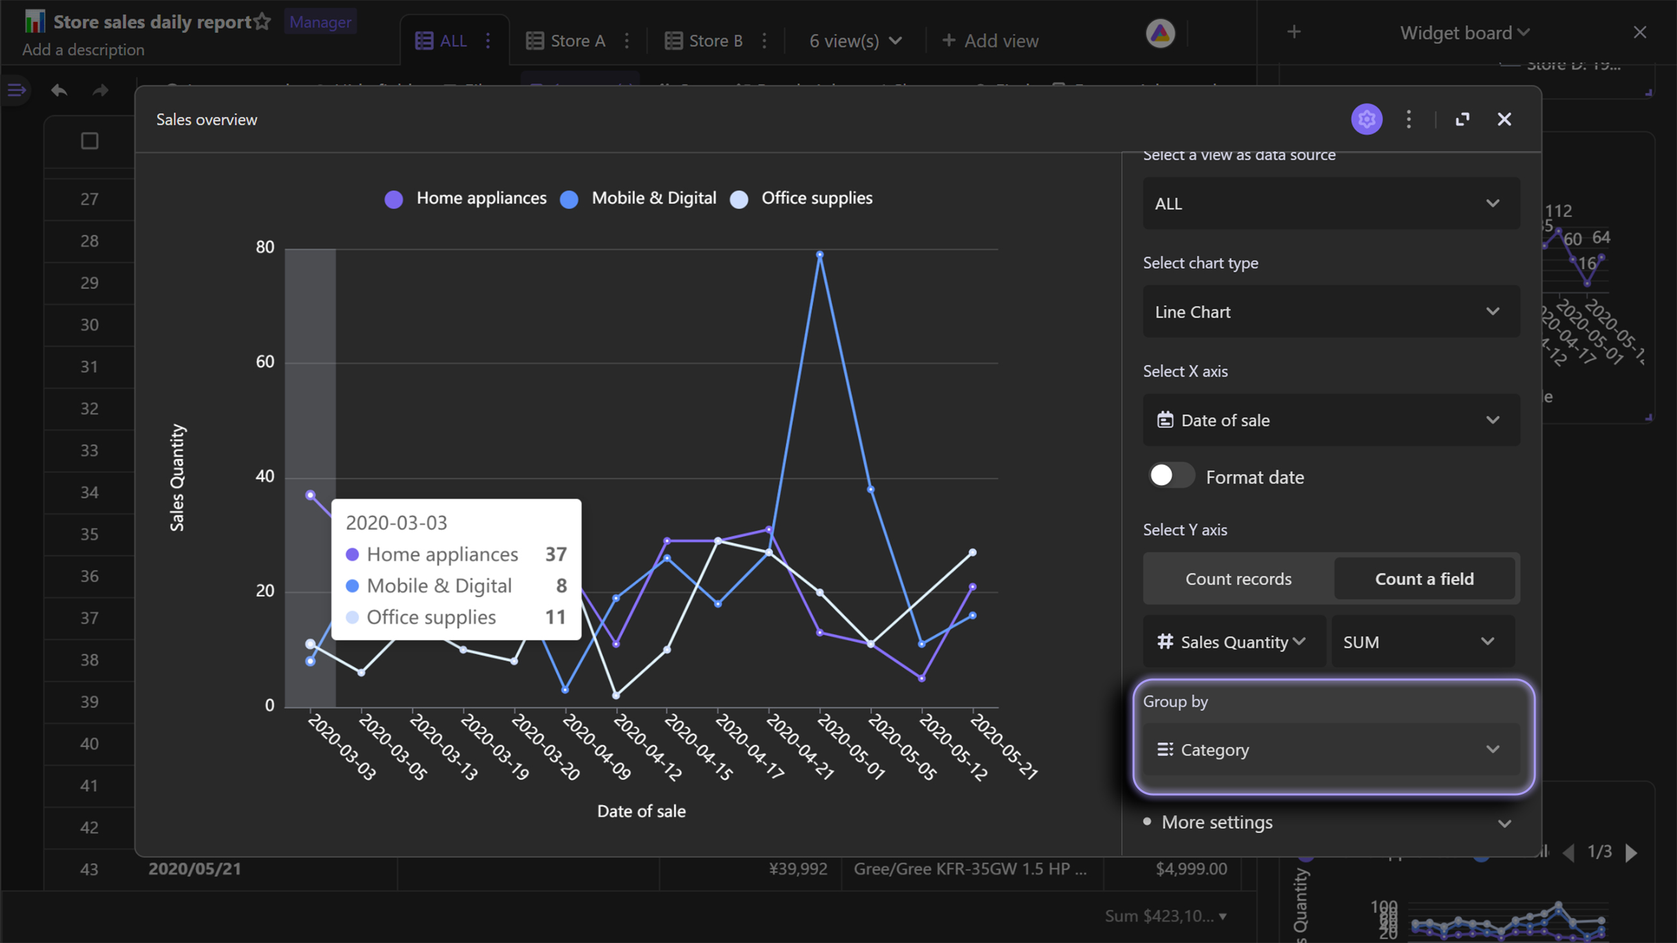
Task: Click the Add view button
Action: tap(991, 40)
